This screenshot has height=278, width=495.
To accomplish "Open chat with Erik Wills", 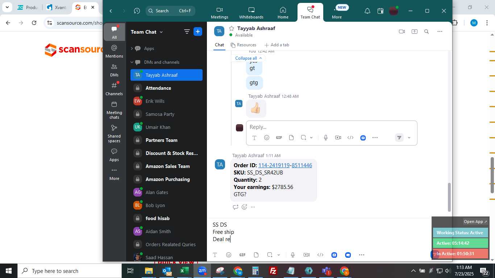I will 166,101.
